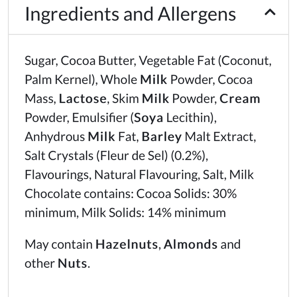Viewport: 297px width, 297px height.
Task: Click the "May contain" warning text
Action: [x=58, y=244]
